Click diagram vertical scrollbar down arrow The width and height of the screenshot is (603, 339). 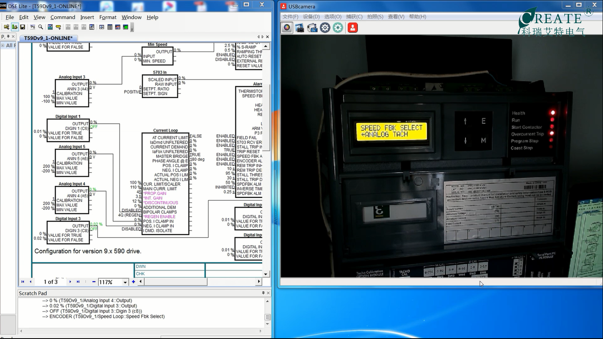pyautogui.click(x=266, y=274)
